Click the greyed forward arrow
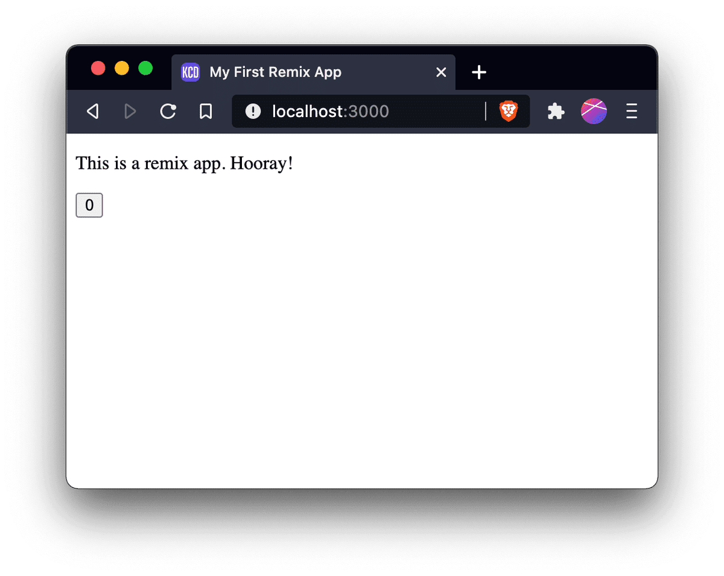The width and height of the screenshot is (724, 576). click(130, 111)
